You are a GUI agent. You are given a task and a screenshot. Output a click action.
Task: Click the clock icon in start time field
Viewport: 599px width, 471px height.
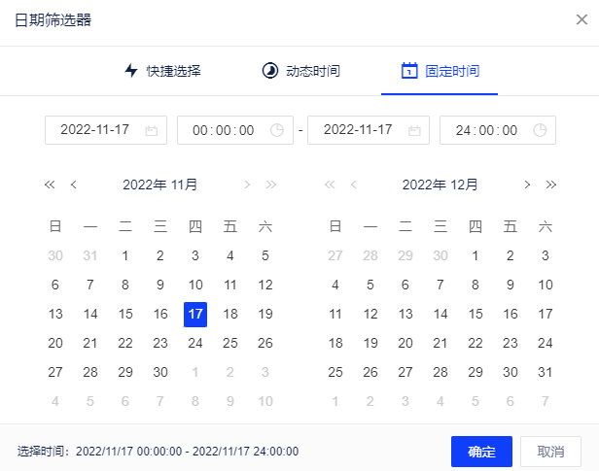277,130
